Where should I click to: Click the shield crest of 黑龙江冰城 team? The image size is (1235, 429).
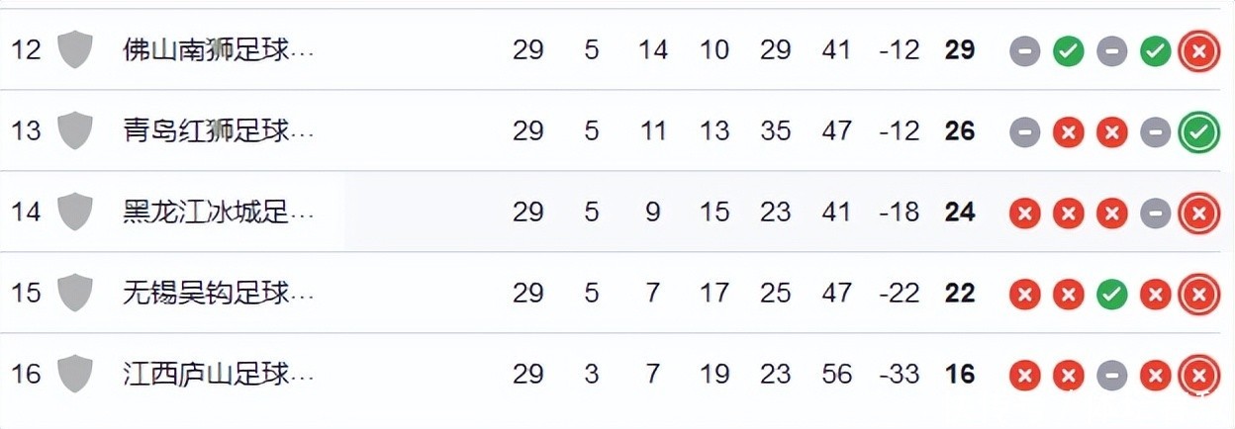point(75,212)
